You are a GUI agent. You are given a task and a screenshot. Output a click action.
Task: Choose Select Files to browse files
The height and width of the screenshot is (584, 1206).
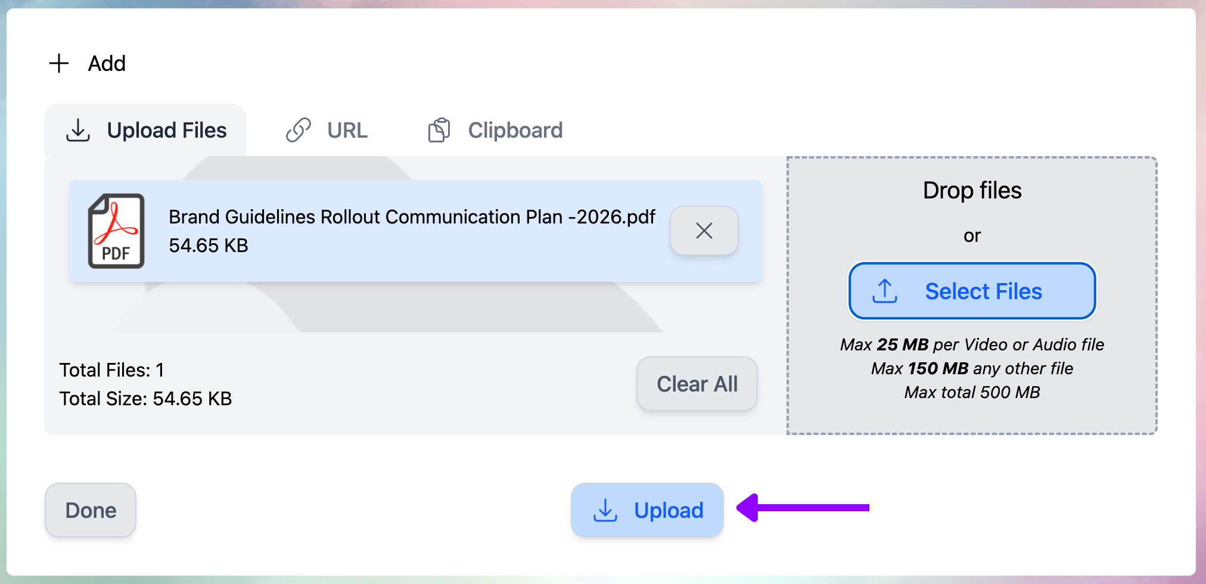pos(972,291)
